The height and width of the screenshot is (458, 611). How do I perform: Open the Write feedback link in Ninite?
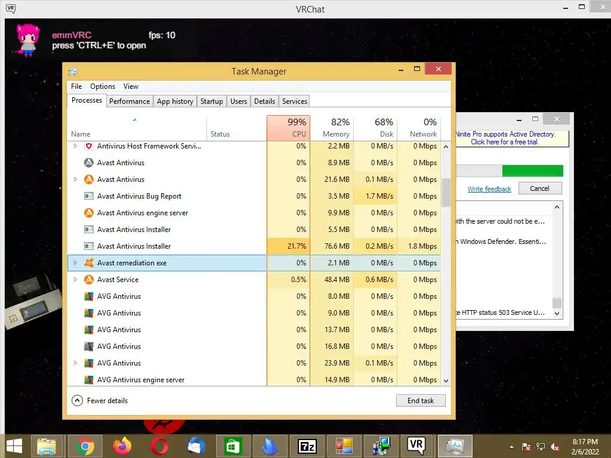click(x=489, y=189)
